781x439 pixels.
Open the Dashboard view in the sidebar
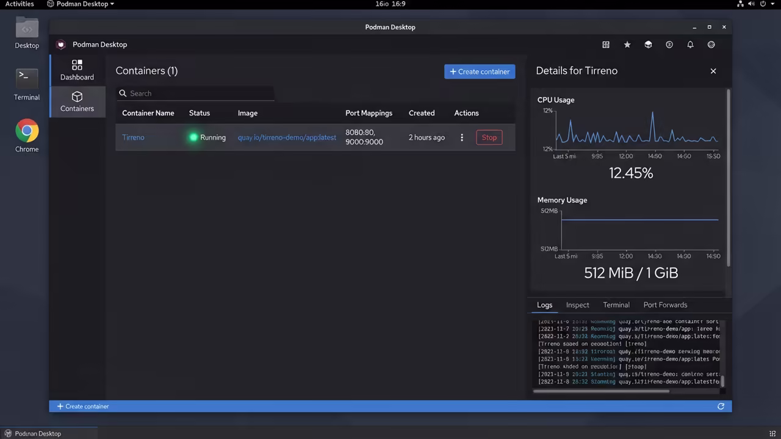[77, 70]
